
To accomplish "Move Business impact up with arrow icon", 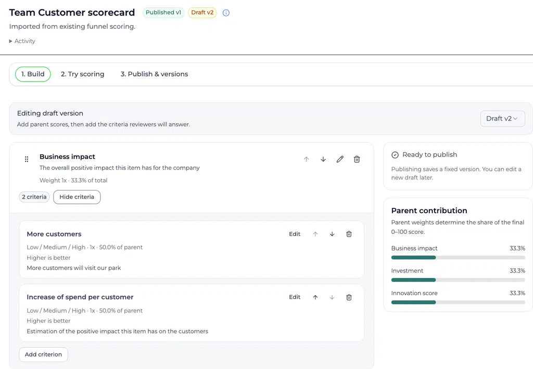I will point(306,159).
